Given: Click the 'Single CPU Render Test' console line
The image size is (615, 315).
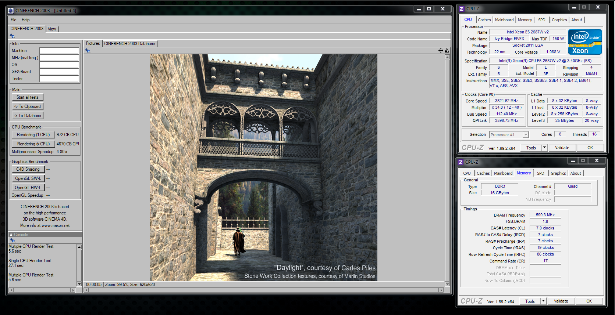Looking at the screenshot, I should pos(30,261).
